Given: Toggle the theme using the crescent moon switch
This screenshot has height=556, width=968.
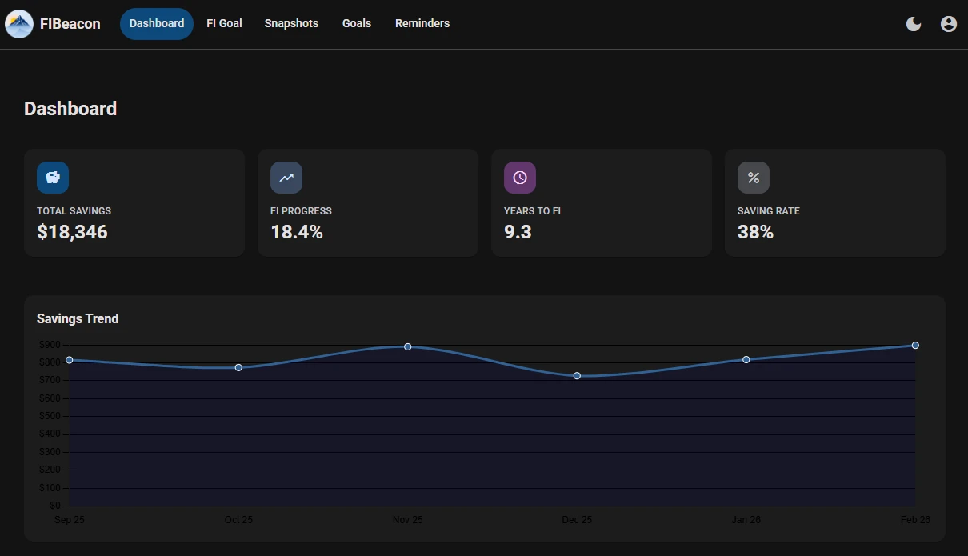Looking at the screenshot, I should click(x=913, y=24).
